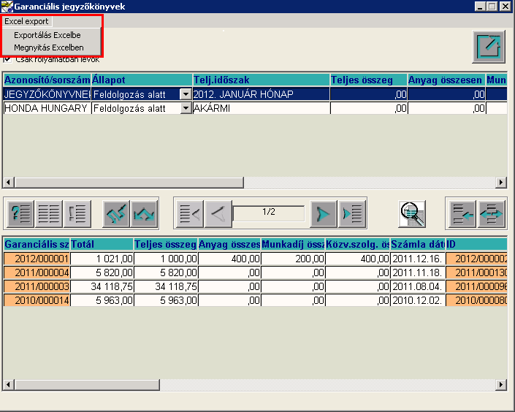The height and width of the screenshot is (412, 515).
Task: Click the window title bar app icon
Action: 7,7
